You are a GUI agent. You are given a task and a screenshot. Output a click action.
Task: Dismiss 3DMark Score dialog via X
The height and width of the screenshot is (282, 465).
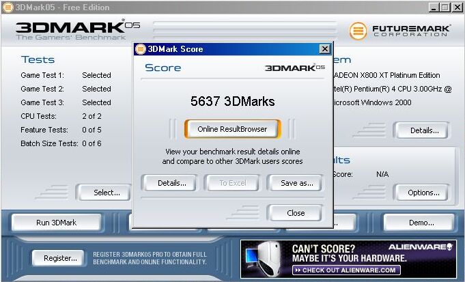325,49
